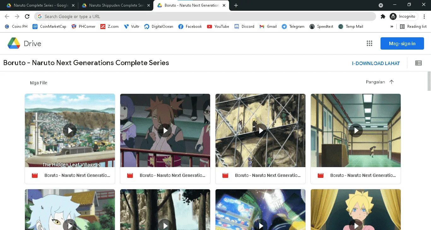Viewport: 431px width, 230px height.
Task: Open the Temp Mail bookmark
Action: pos(351,27)
